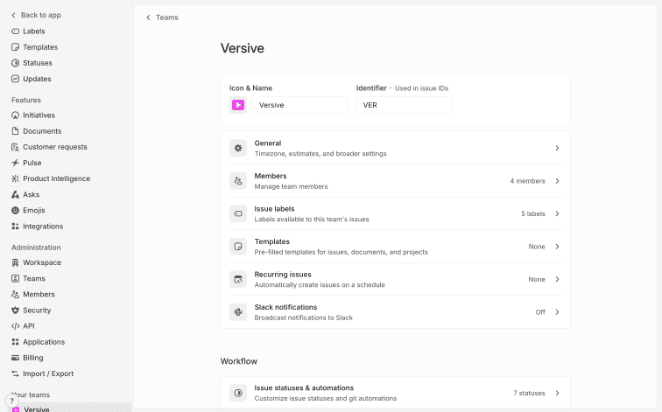Screen dimensions: 662x412
Task: Click the Security shield icon in sidebar
Action: click(x=15, y=311)
